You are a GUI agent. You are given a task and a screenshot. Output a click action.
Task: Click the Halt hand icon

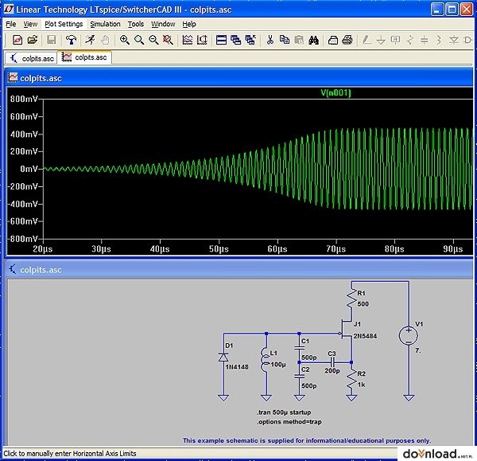(x=105, y=40)
